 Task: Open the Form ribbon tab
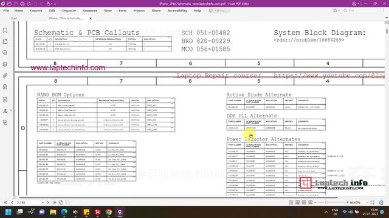click(122, 11)
